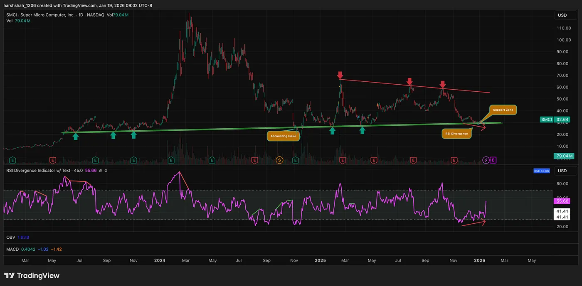The width and height of the screenshot is (582, 286).
Task: Select the red earnings marker near Feb 2025
Action: [343, 160]
